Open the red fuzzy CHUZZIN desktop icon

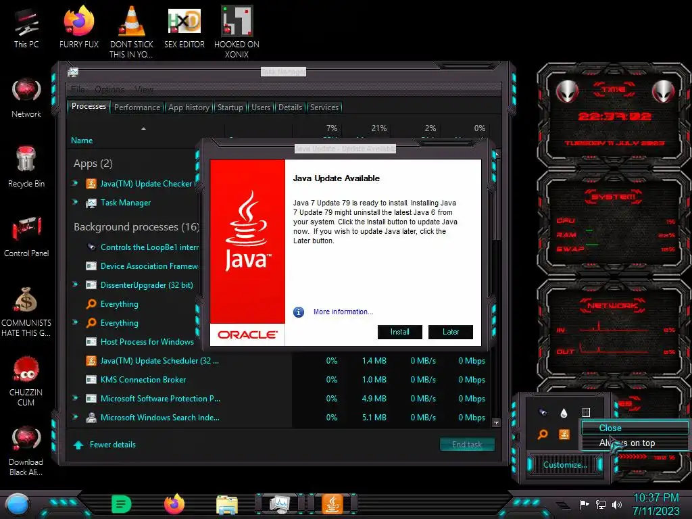[26, 380]
